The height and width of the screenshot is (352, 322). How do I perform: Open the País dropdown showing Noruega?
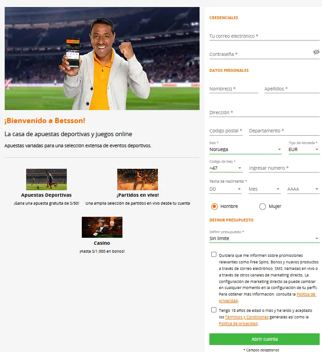(x=245, y=150)
